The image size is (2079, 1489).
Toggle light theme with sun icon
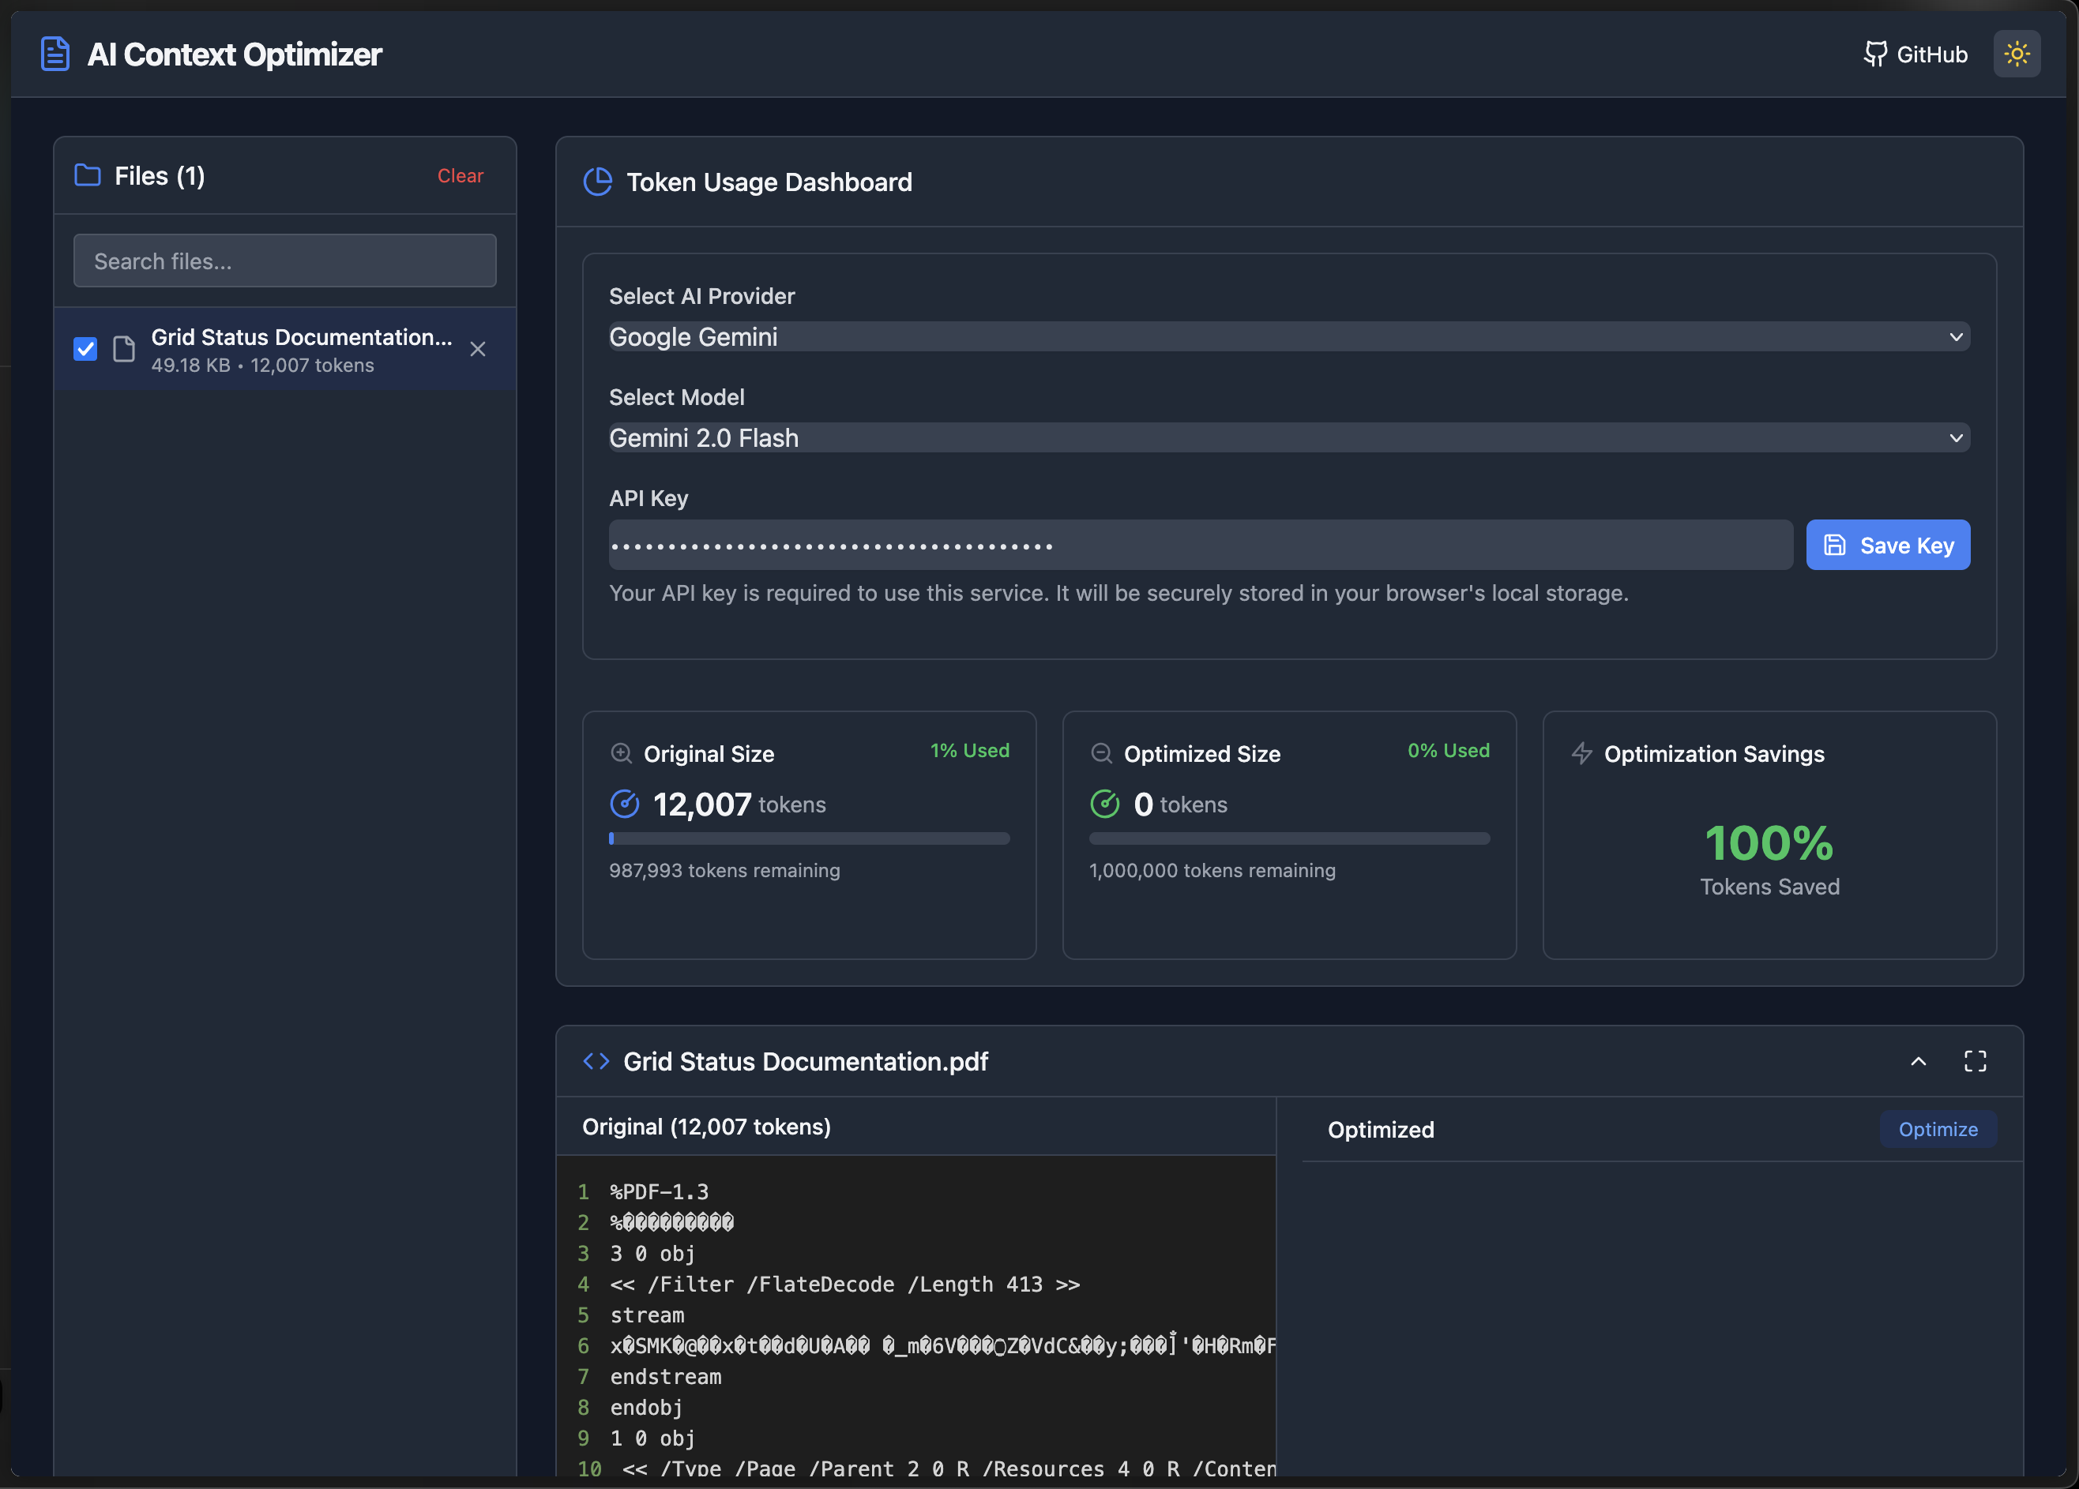coord(2016,54)
